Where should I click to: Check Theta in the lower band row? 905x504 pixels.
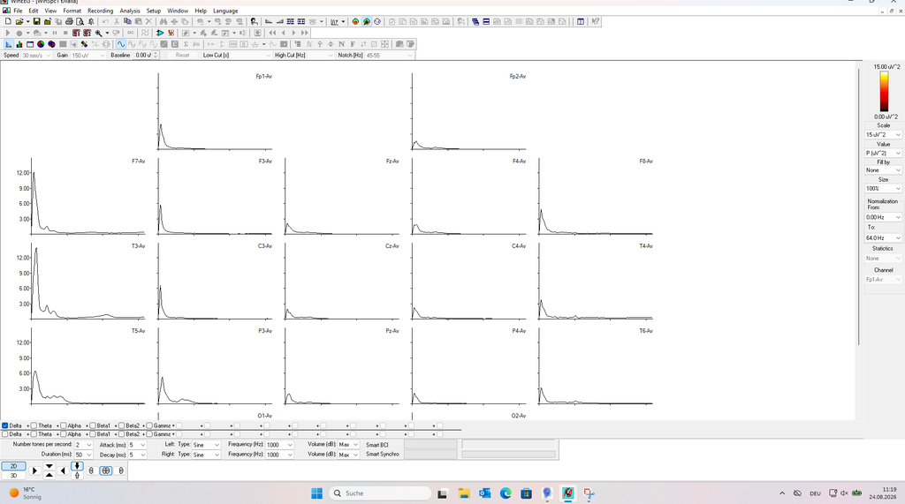pyautogui.click(x=34, y=434)
